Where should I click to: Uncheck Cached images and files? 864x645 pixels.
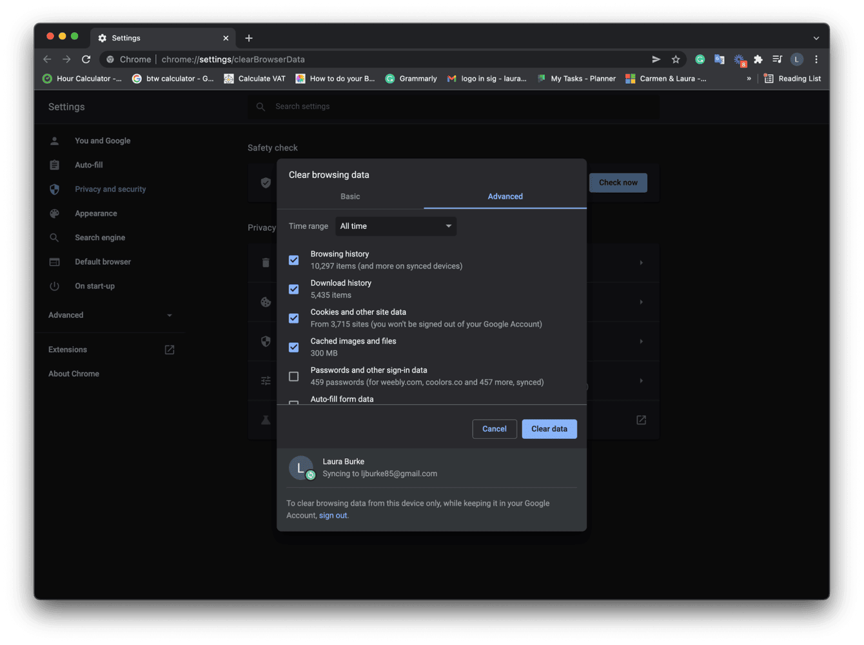pos(293,347)
